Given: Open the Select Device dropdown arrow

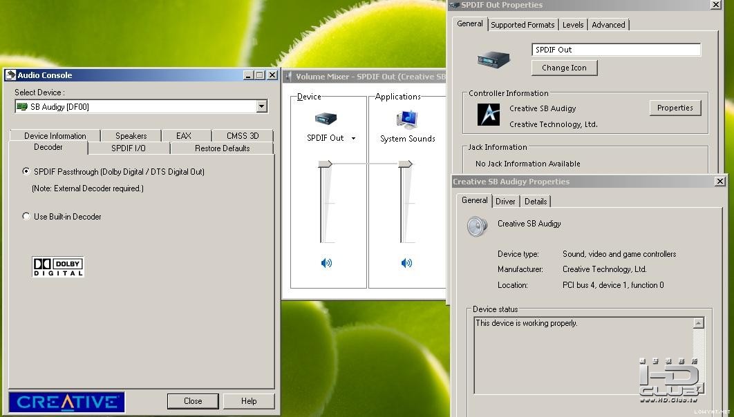Looking at the screenshot, I should (262, 106).
